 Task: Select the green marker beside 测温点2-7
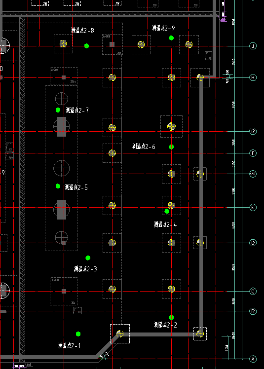point(58,110)
